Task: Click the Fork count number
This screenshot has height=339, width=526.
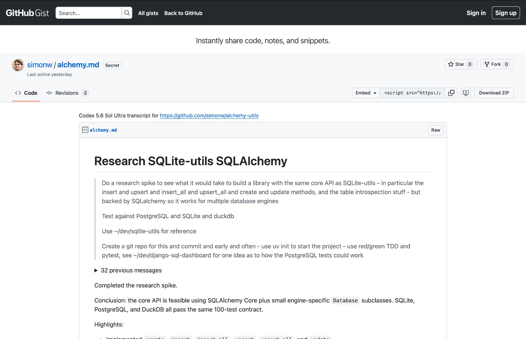Action: (x=506, y=64)
